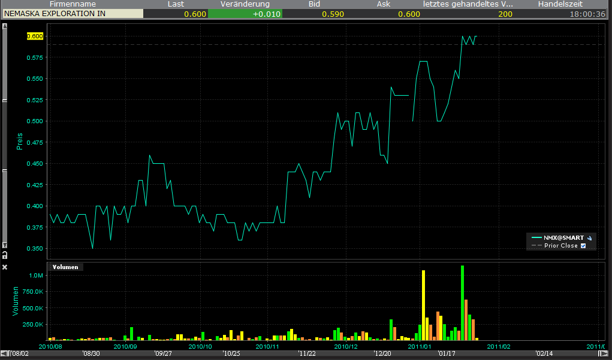Click '12/20 on the time scrollbar
Image resolution: width=612 pixels, height=360 pixels.
pos(382,353)
